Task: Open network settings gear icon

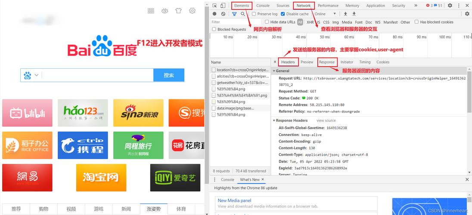Action: (x=467, y=14)
